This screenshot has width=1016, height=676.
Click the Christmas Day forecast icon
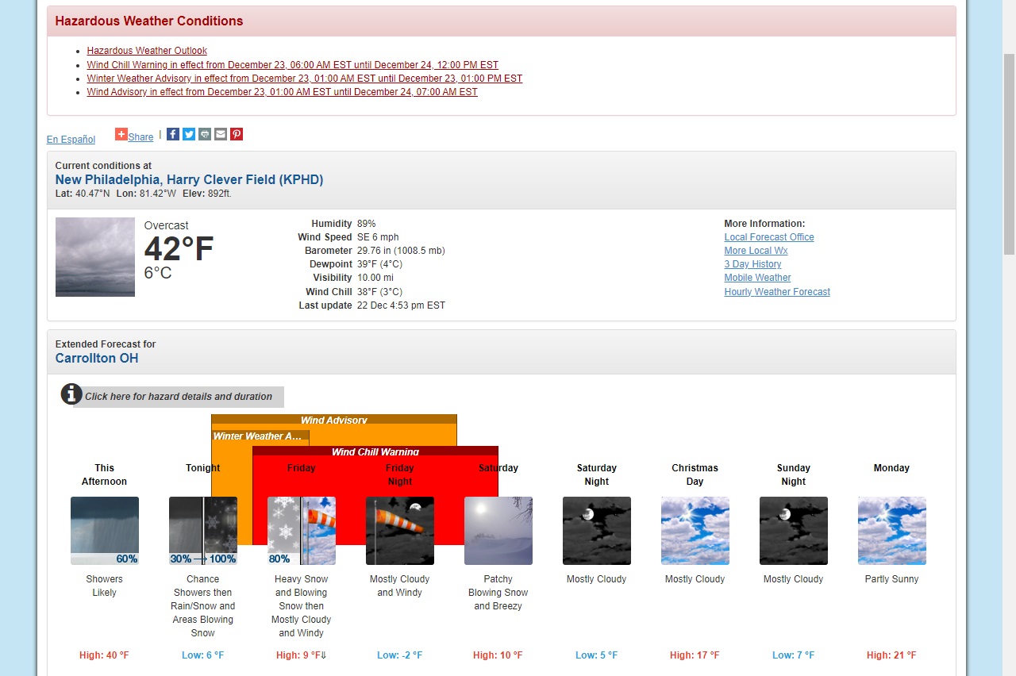coord(695,531)
